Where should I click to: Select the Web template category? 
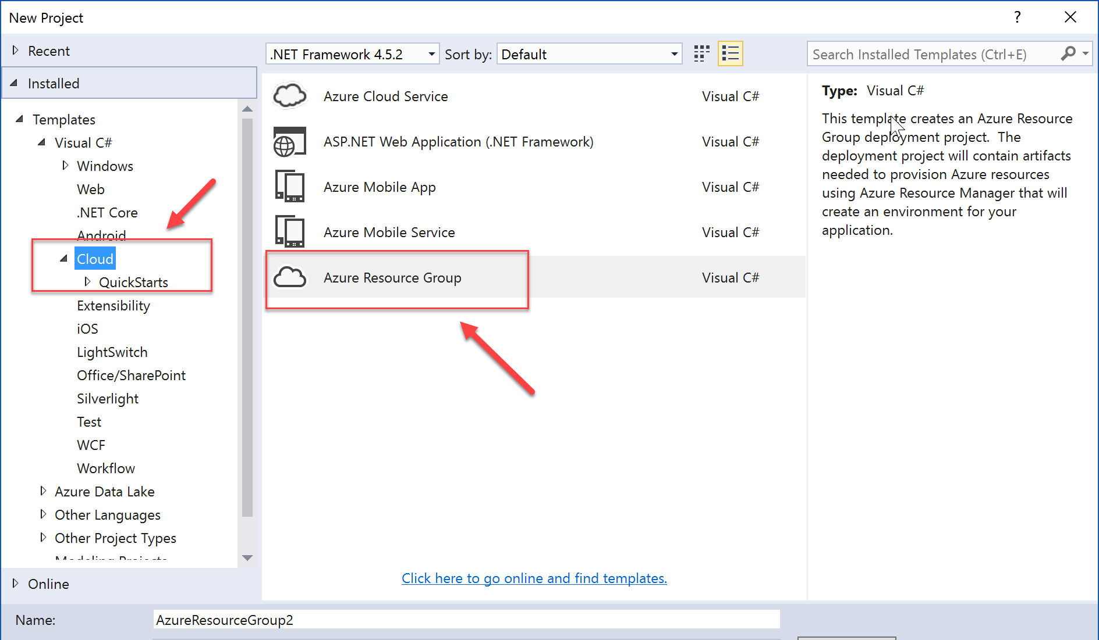pos(91,190)
